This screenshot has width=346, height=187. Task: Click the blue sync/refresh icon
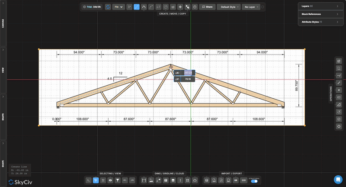[108, 7]
